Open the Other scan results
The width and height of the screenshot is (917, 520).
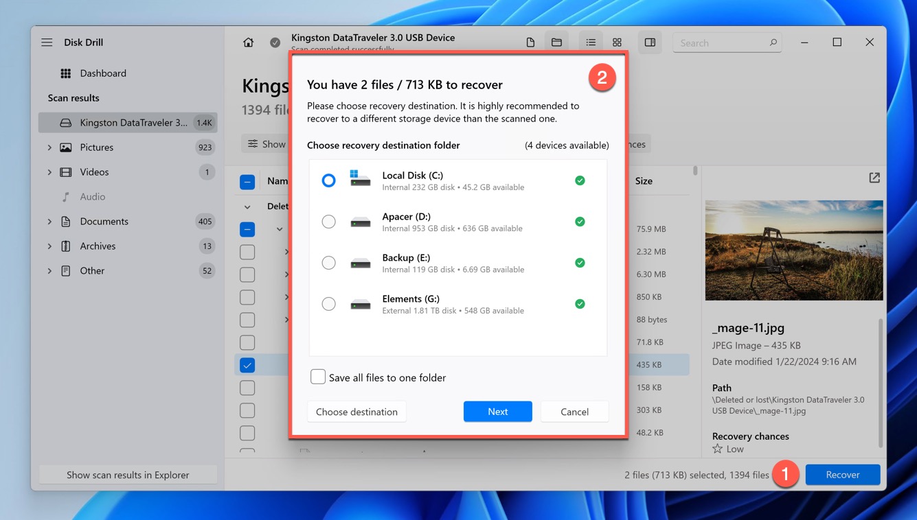click(128, 271)
